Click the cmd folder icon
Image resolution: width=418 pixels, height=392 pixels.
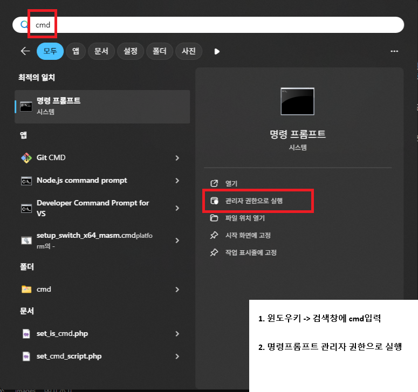tap(26, 289)
